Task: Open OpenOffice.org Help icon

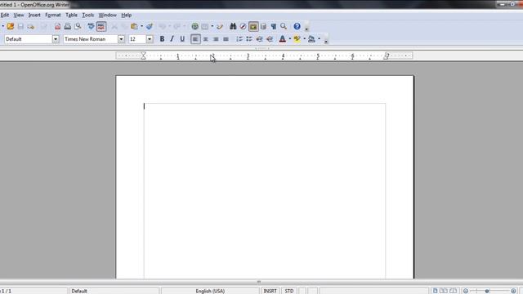Action: (x=297, y=26)
